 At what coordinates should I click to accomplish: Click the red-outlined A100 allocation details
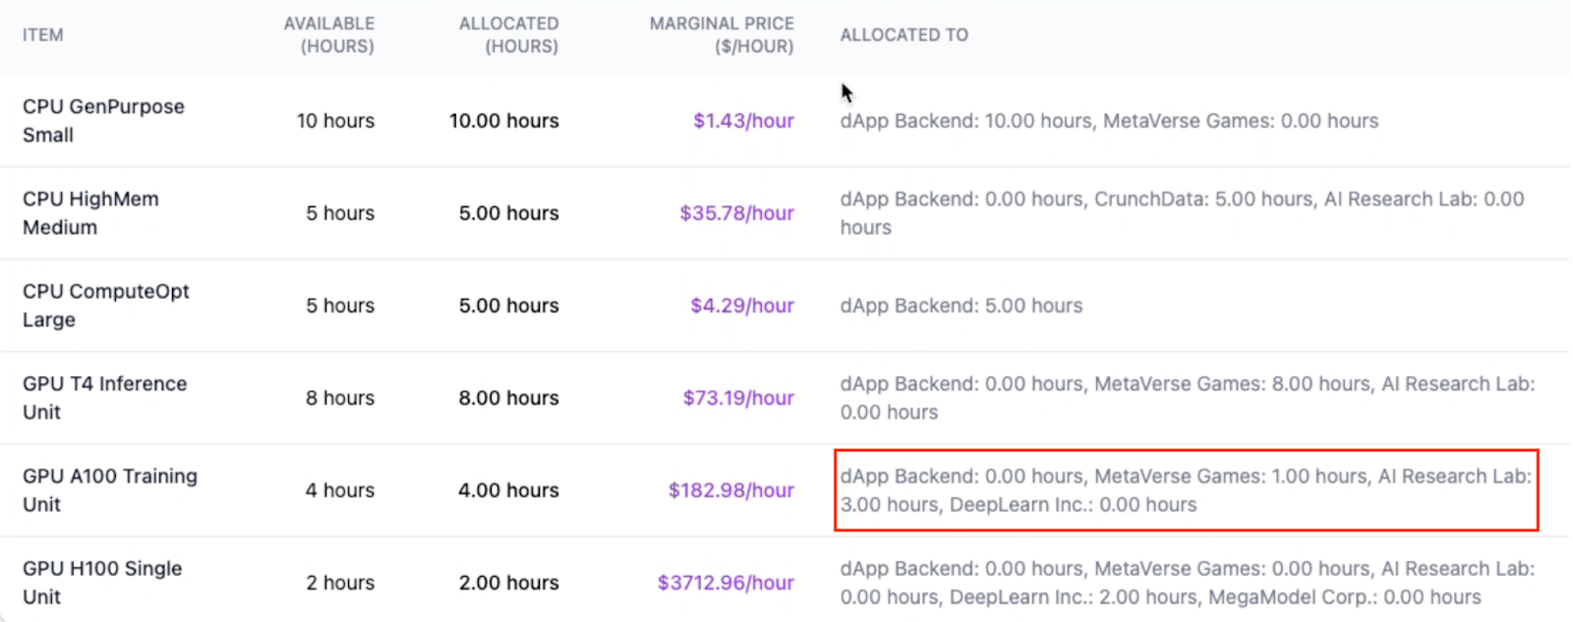point(1186,490)
